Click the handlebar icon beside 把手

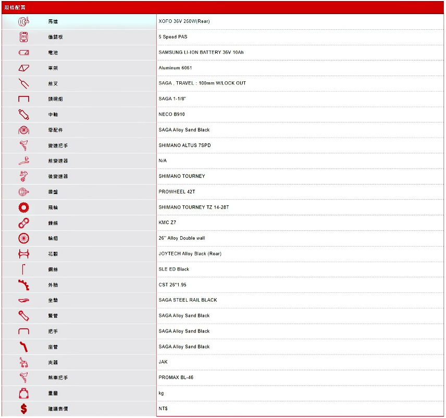coord(23,331)
